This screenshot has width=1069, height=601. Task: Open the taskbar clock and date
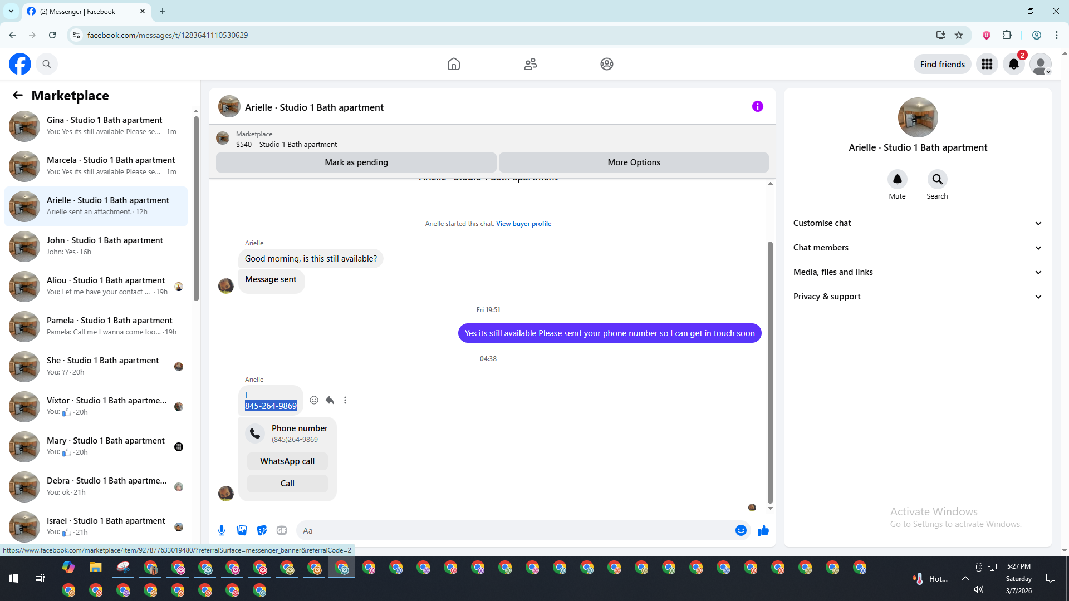click(1019, 579)
